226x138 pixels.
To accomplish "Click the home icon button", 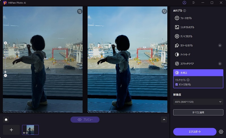I will click(x=6, y=119).
